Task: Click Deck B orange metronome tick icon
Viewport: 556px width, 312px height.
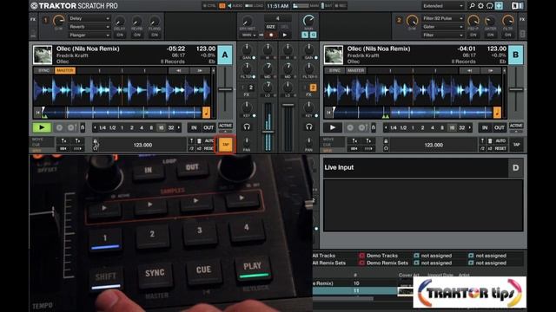Action: [497, 113]
